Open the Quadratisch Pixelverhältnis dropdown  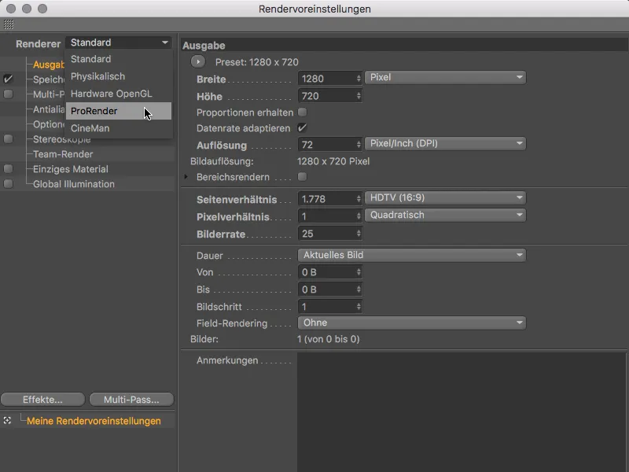pos(445,215)
